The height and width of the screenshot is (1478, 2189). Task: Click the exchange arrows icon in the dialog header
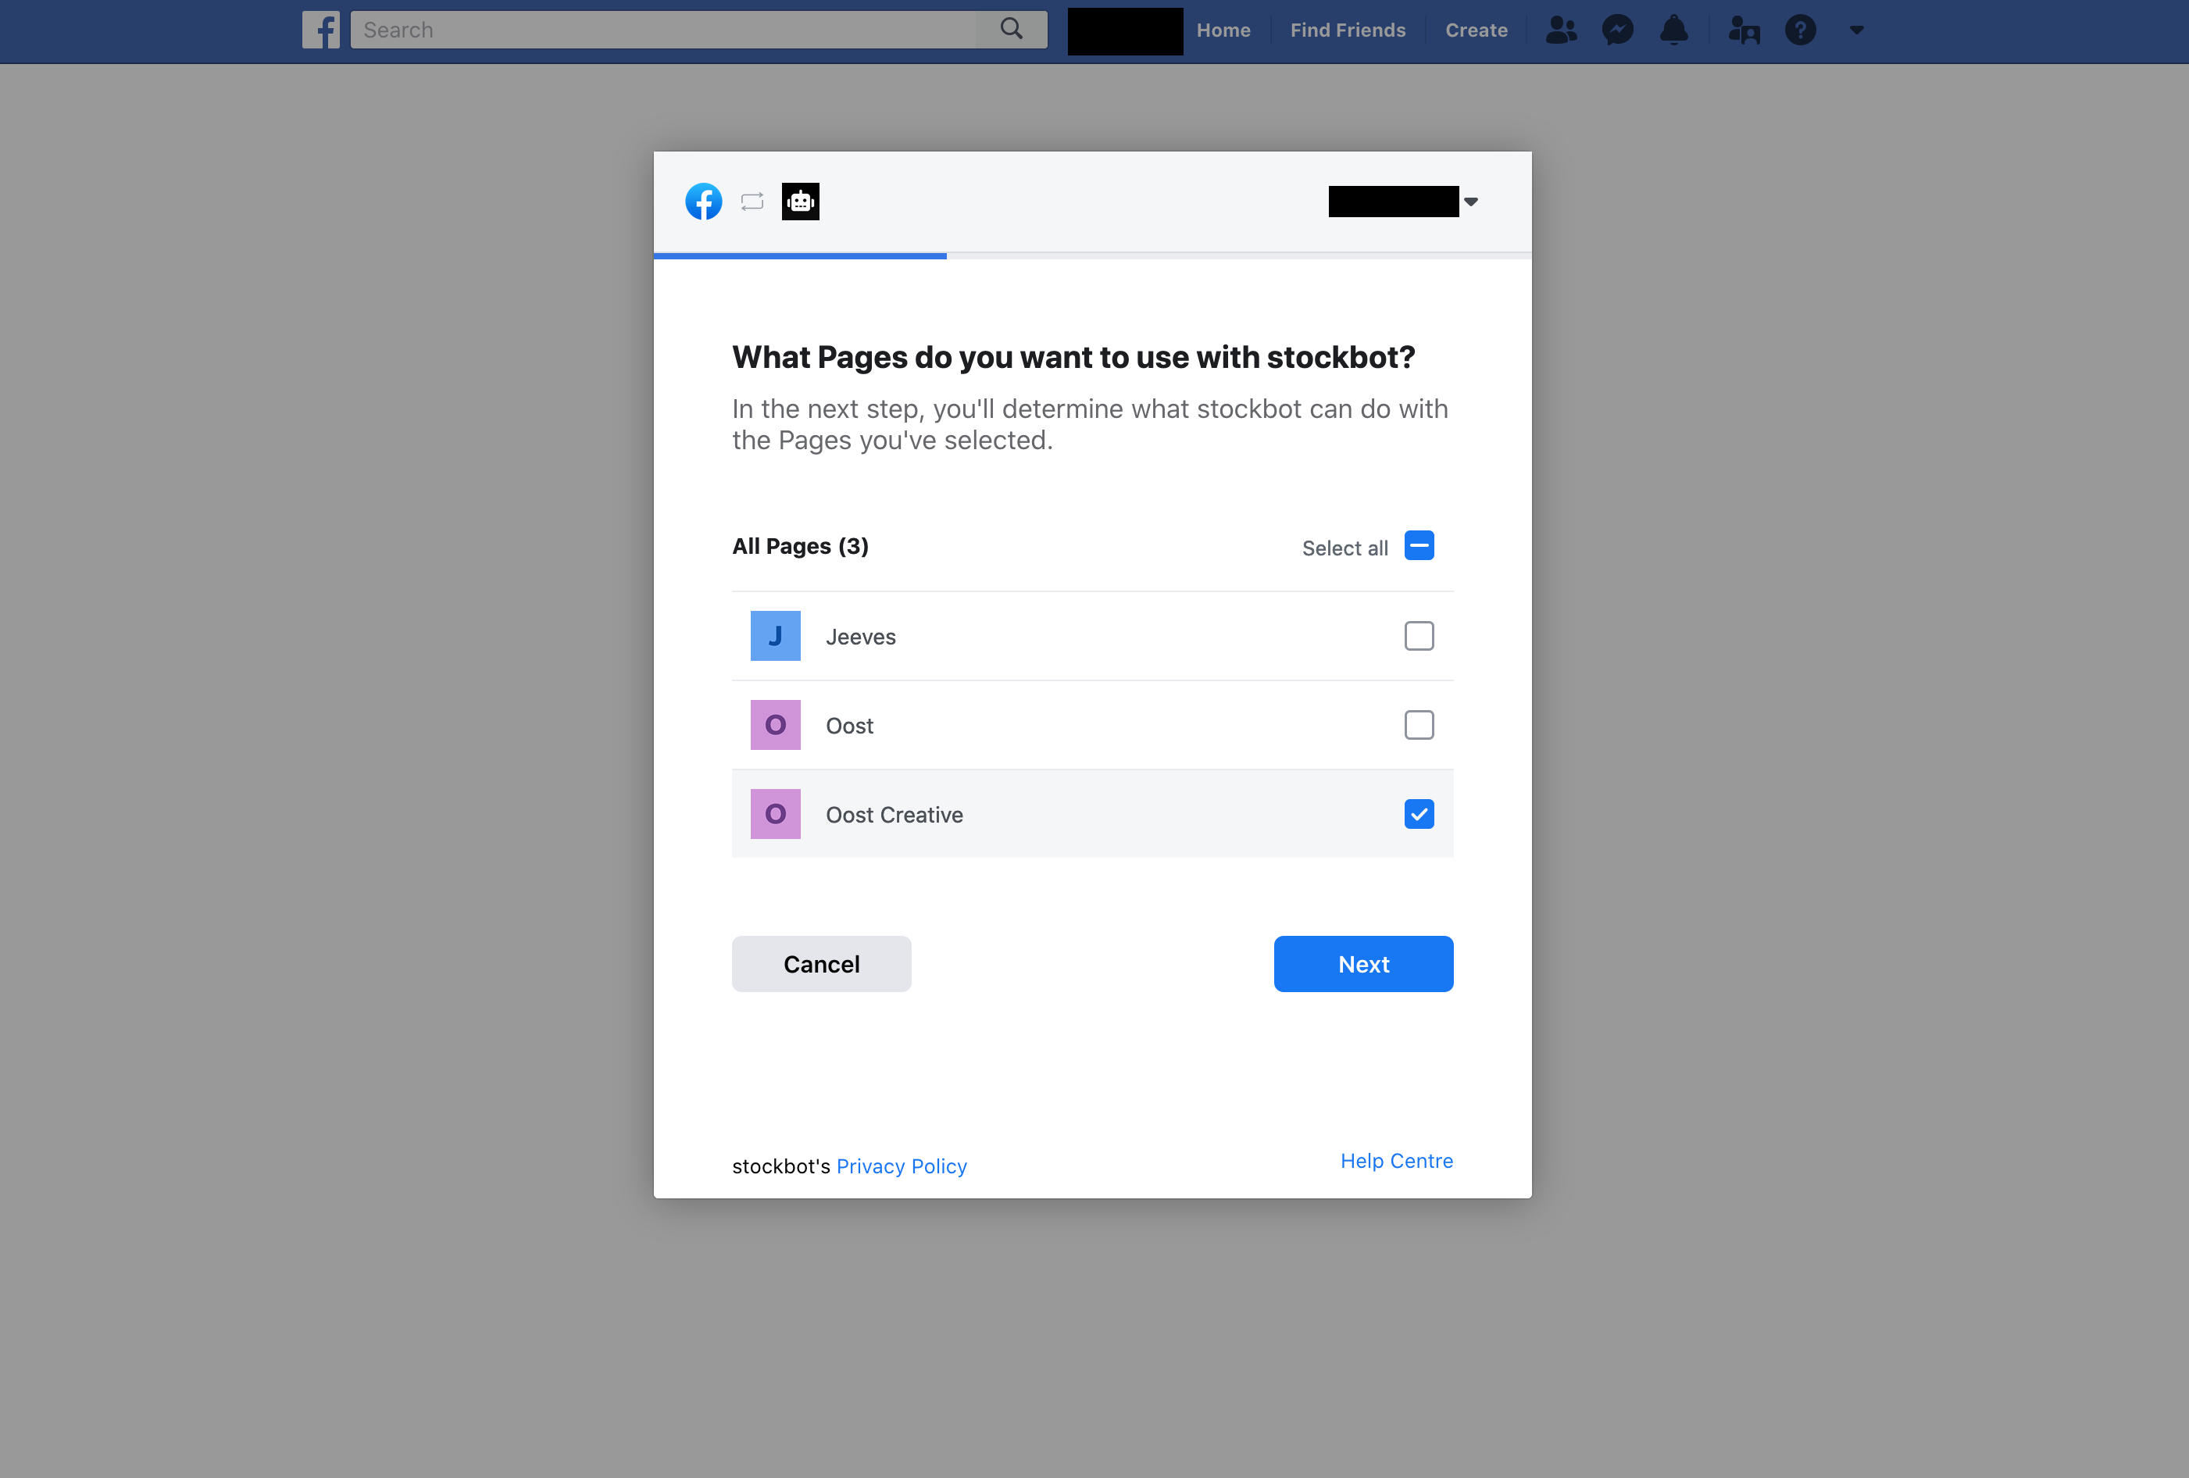[x=752, y=202]
